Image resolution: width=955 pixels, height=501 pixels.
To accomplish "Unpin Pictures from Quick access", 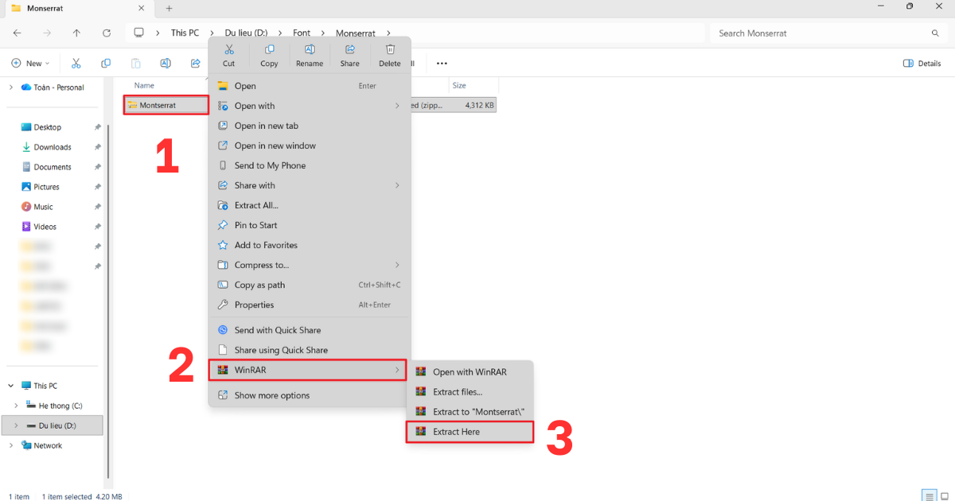I will click(x=96, y=186).
